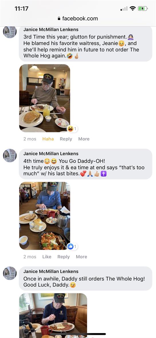Reply to the 3rd Time comment
Image resolution: width=156 pixels, height=338 pixels.
(x=66, y=139)
